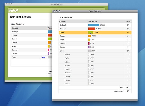
Task: Click the Skippy sub-entry
Action: click(x=67, y=84)
